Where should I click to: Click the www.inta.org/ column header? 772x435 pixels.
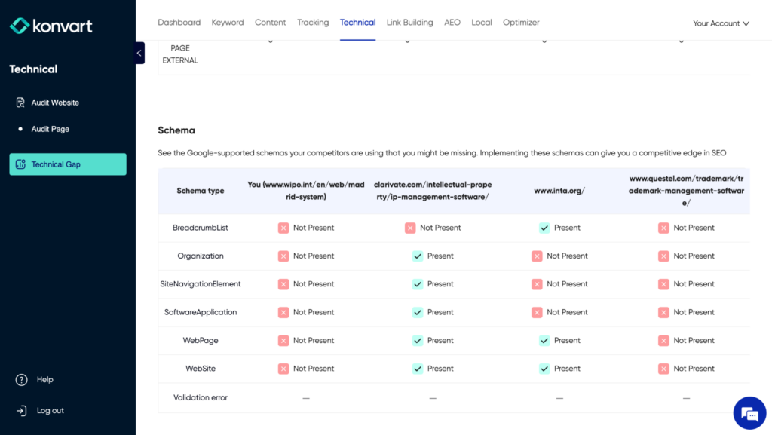point(559,191)
